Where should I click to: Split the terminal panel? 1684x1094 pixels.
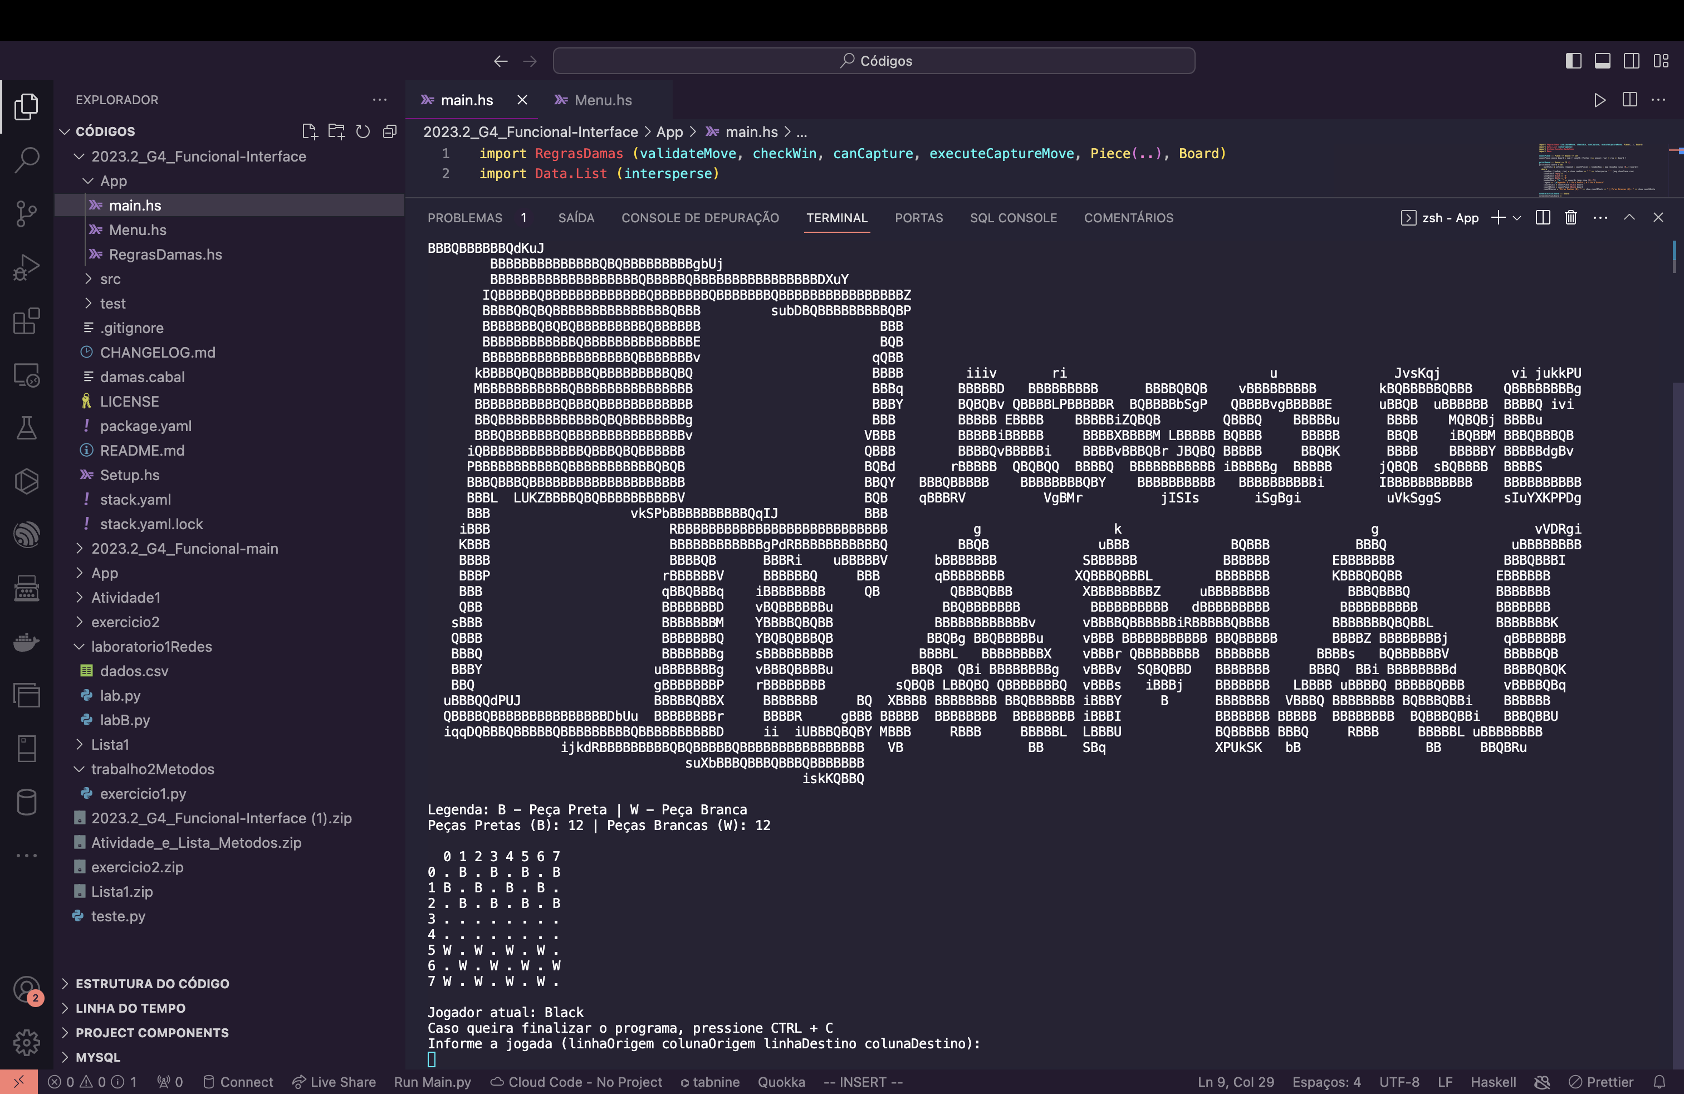click(1543, 217)
